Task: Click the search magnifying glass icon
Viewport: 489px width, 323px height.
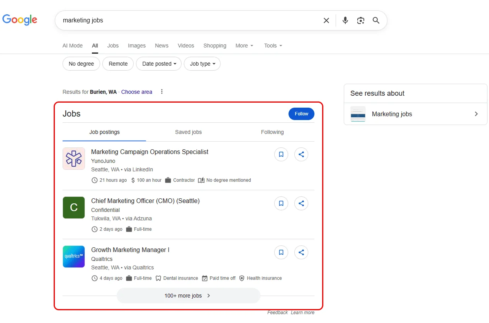Action: pyautogui.click(x=376, y=20)
